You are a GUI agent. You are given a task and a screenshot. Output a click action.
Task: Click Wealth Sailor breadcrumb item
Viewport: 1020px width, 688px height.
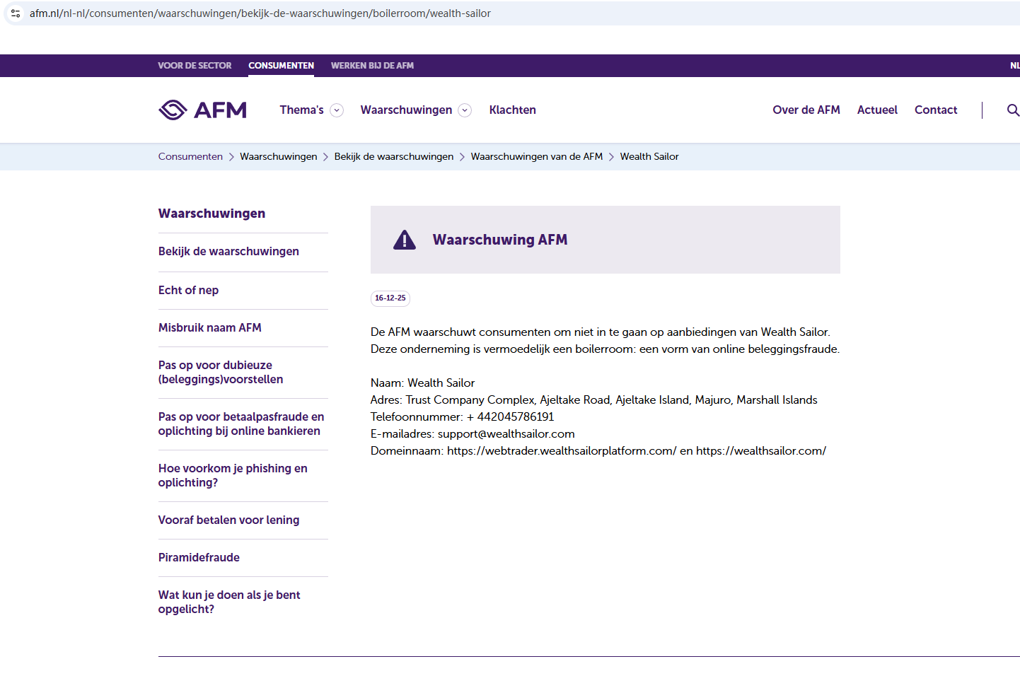[649, 156]
